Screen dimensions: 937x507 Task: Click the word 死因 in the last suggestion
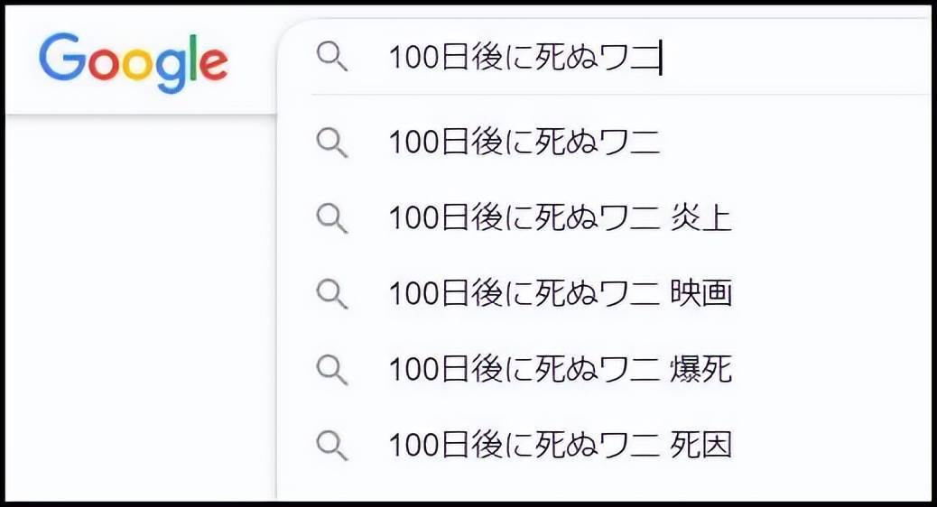click(701, 446)
